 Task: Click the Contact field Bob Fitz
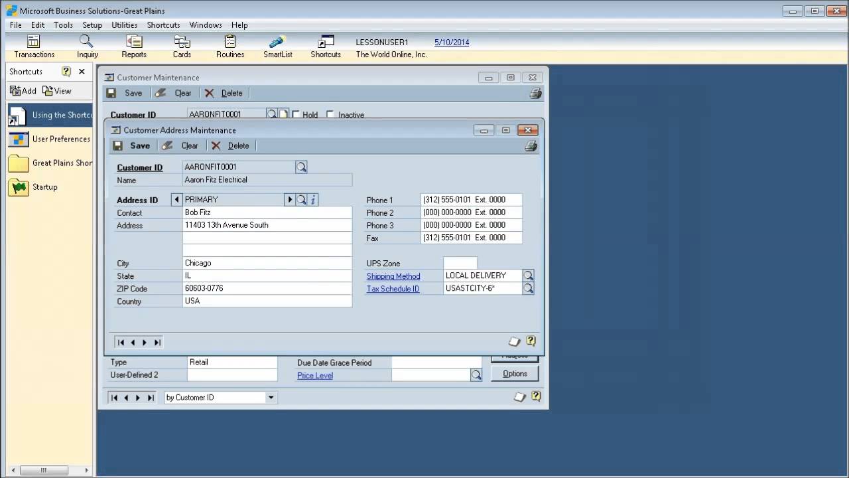pos(267,212)
